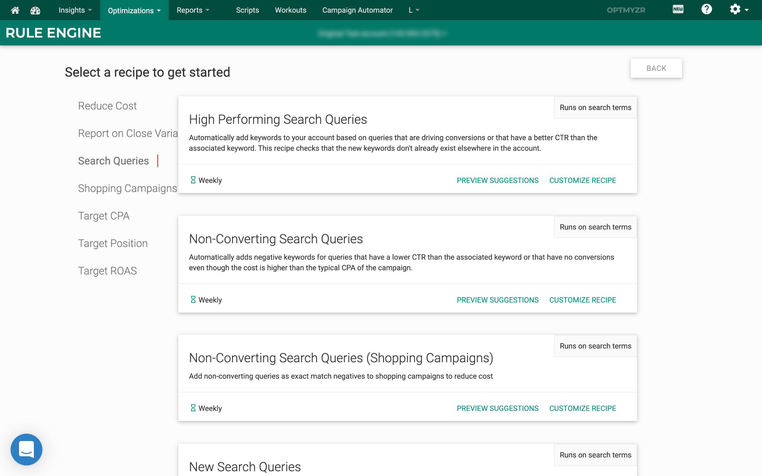Click 'Runs on search terms' tag on New Search Queries card
The height and width of the screenshot is (476, 762).
pos(595,455)
